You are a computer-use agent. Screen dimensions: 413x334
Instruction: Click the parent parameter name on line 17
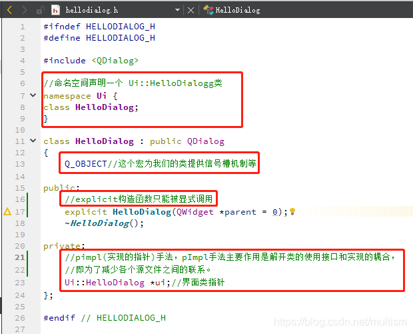(x=240, y=212)
